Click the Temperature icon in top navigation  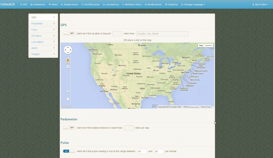coord(62,5)
